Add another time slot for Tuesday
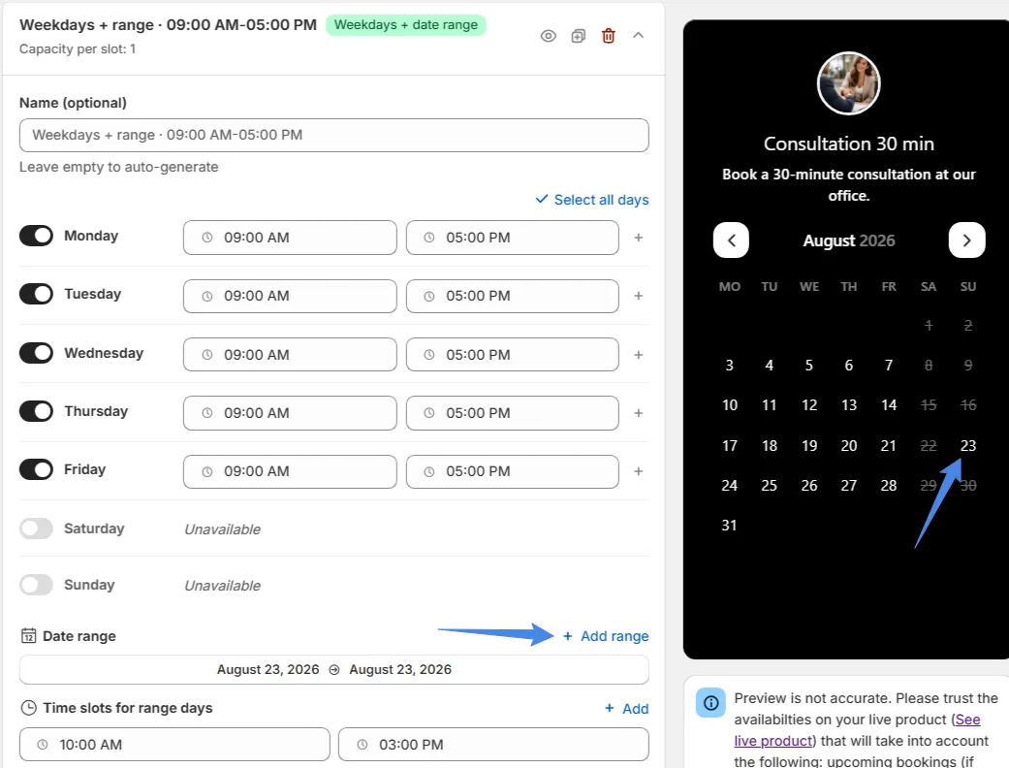Viewport: 1009px width, 768px height. coord(639,296)
